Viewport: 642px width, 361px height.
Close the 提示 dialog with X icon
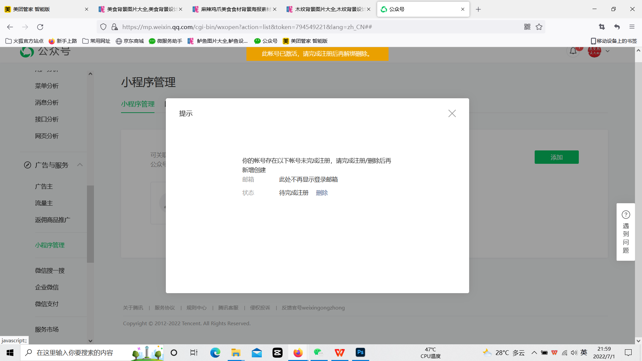(x=452, y=114)
